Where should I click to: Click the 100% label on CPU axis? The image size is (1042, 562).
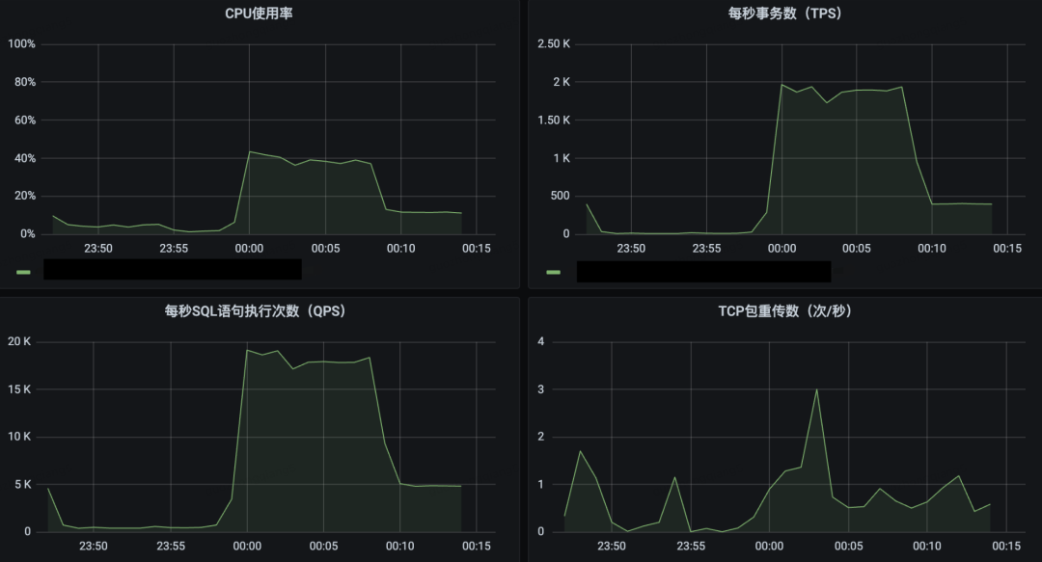tap(21, 43)
